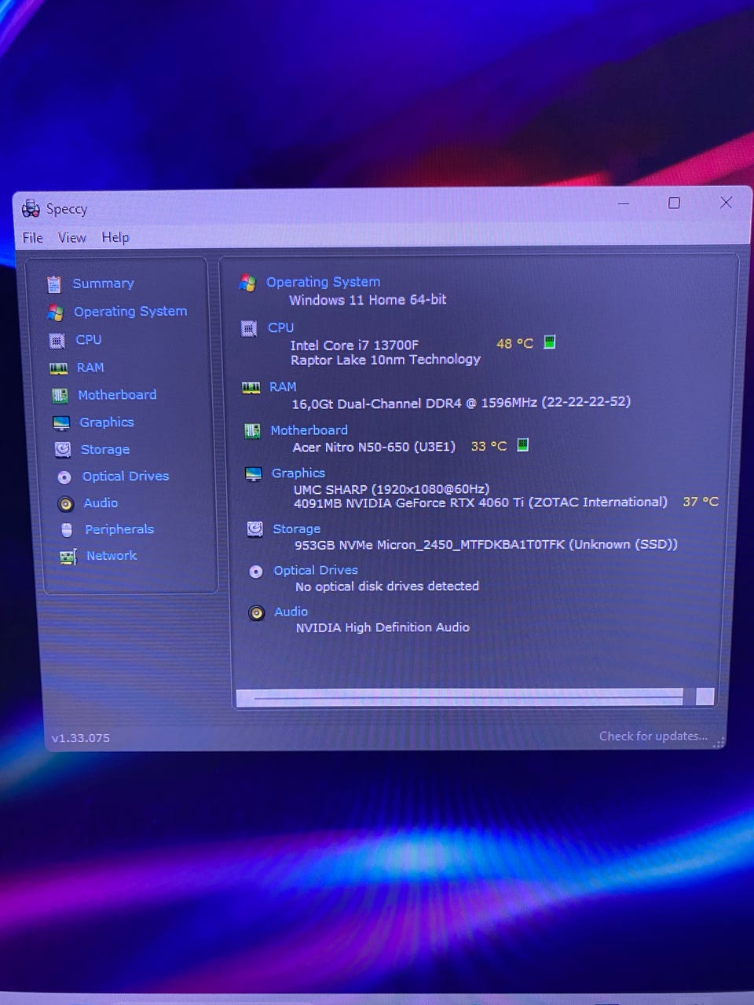754x1005 pixels.
Task: Click the CPU heading link in summary pane
Action: 280,327
